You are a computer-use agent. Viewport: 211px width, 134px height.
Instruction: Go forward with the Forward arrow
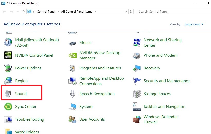[12, 12]
